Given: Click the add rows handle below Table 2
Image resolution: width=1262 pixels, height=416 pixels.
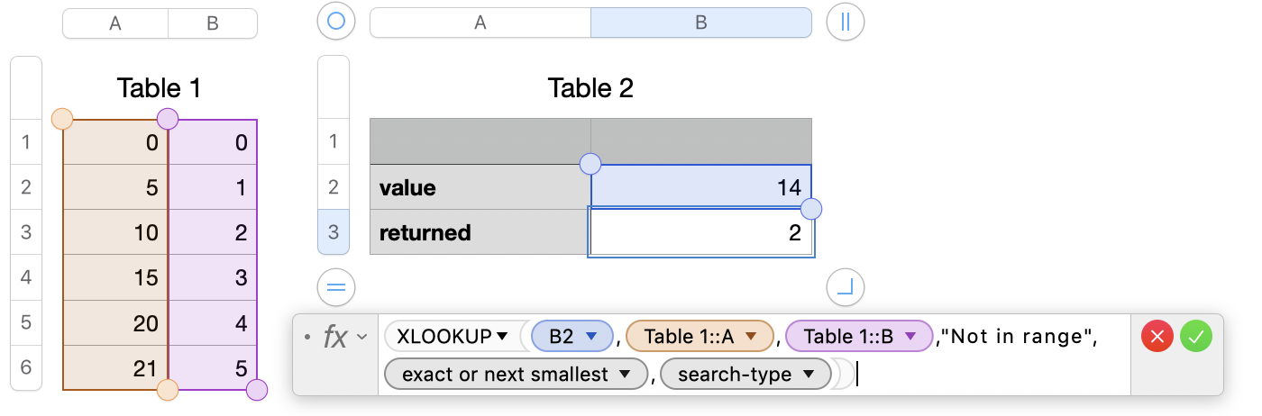Looking at the screenshot, I should pos(336,288).
